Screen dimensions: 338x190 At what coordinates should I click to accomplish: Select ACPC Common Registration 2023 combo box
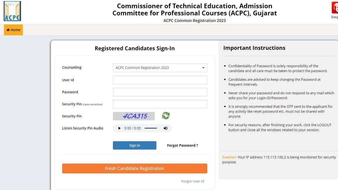(160, 68)
